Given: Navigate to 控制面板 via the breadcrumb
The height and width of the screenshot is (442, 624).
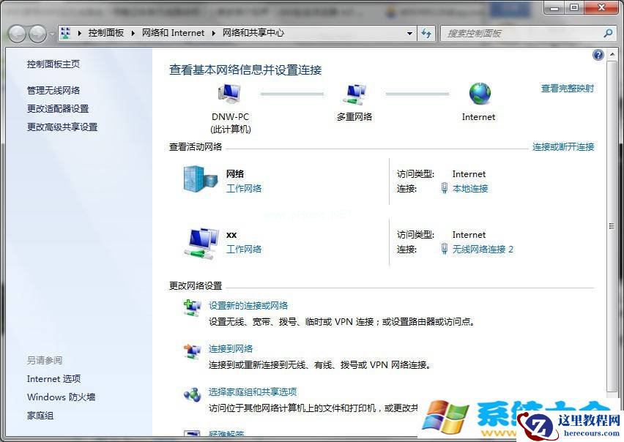Looking at the screenshot, I should click(107, 33).
